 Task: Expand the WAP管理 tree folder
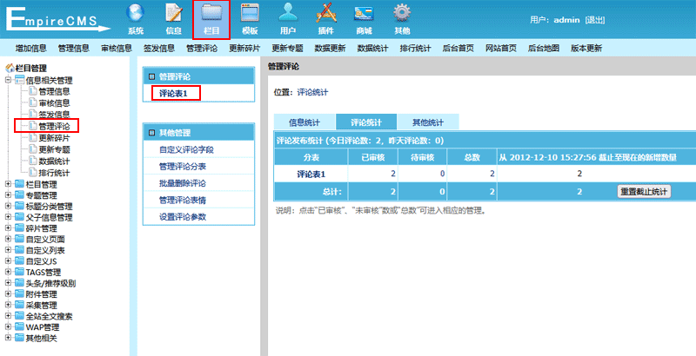(9, 327)
